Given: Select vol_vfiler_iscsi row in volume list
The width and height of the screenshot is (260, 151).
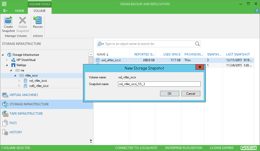Looking at the screenshot, I should click(x=174, y=60).
